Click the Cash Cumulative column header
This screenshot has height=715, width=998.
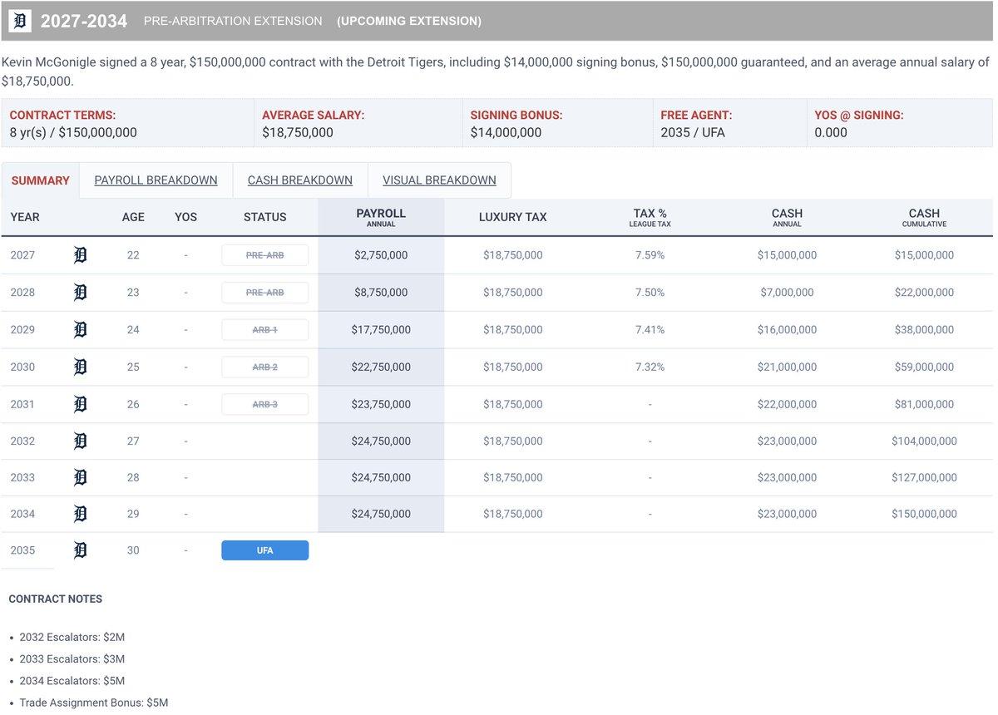(923, 217)
